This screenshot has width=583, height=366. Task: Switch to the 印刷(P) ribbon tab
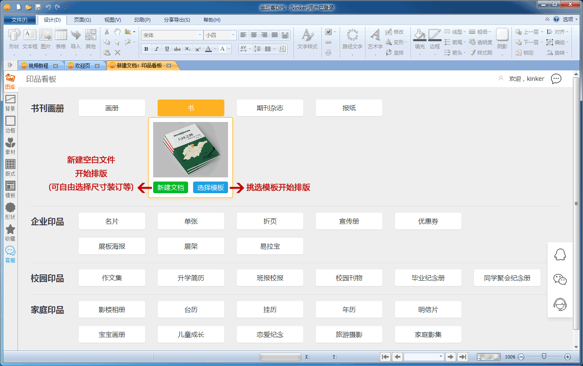[142, 20]
